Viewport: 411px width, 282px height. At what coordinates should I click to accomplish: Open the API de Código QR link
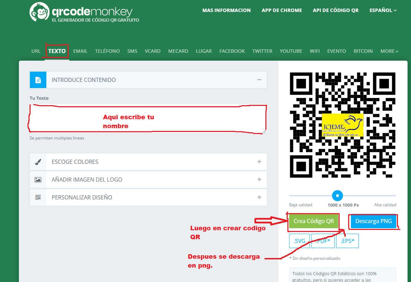335,10
